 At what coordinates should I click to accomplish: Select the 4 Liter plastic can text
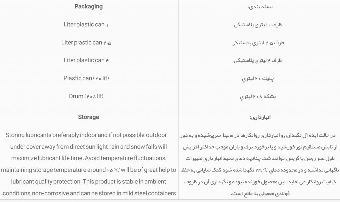coord(86,60)
